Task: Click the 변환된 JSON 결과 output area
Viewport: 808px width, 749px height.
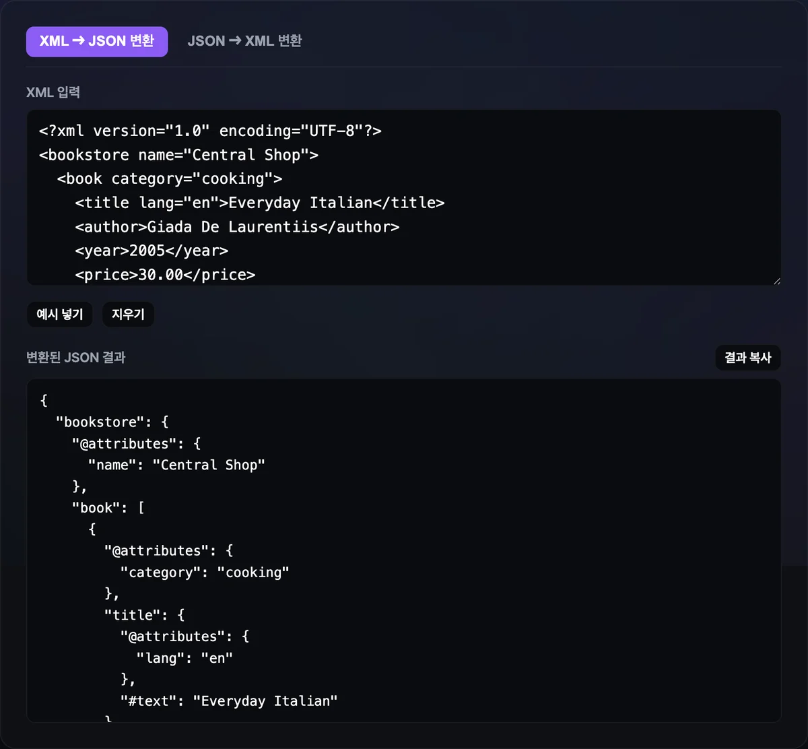Action: (403, 550)
